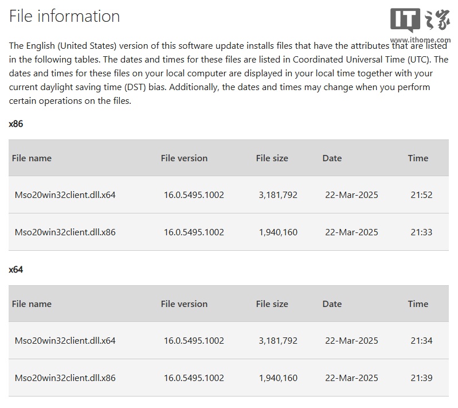Click Date header in x86 table
This screenshot has width=458, height=408.
point(332,158)
